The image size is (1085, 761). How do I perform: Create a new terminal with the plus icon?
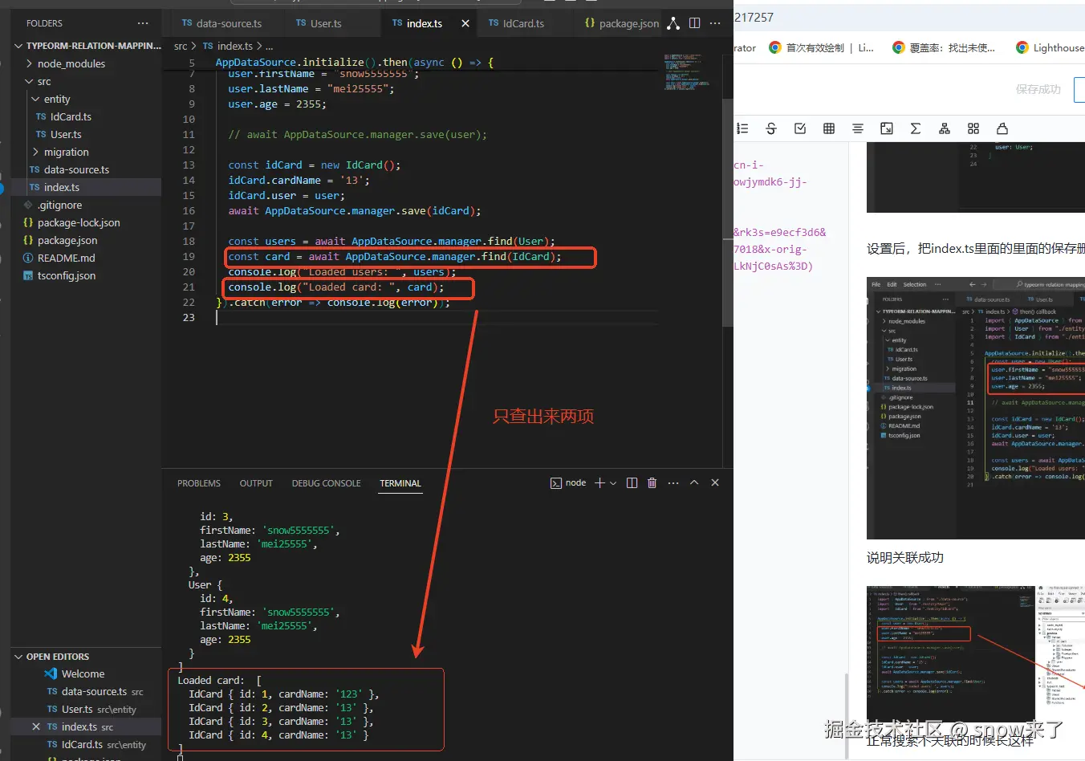point(599,483)
